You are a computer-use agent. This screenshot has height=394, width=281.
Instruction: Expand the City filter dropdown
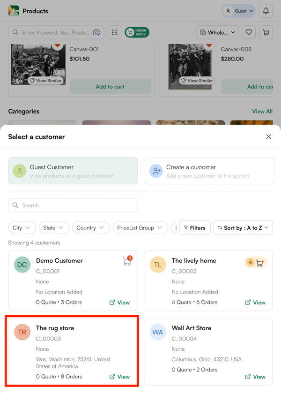coord(22,227)
